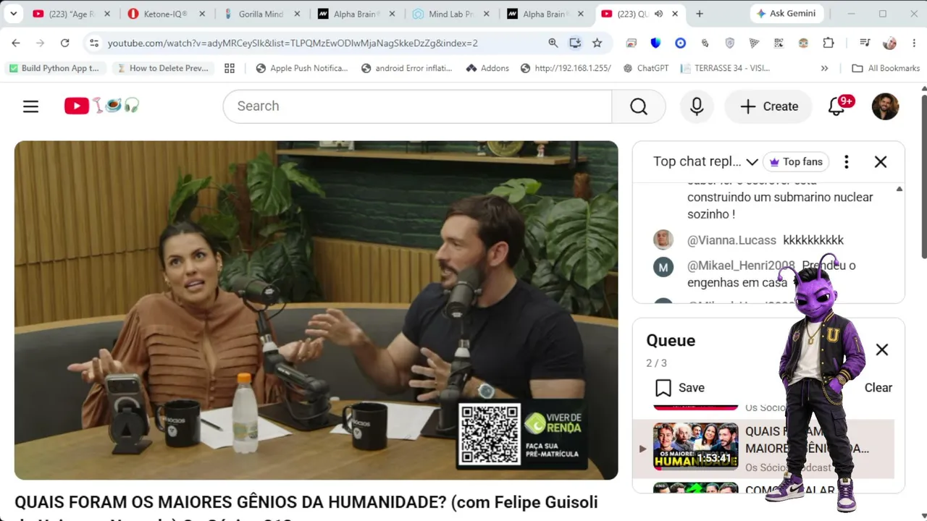Screen dimensions: 927x521
Task: Open the Build Python App bookmark
Action: (x=54, y=68)
